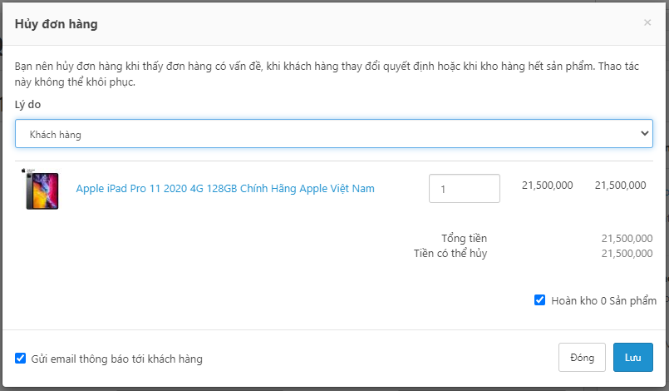Click the Đóng button
Screen dimensions: 669x391
click(x=582, y=357)
